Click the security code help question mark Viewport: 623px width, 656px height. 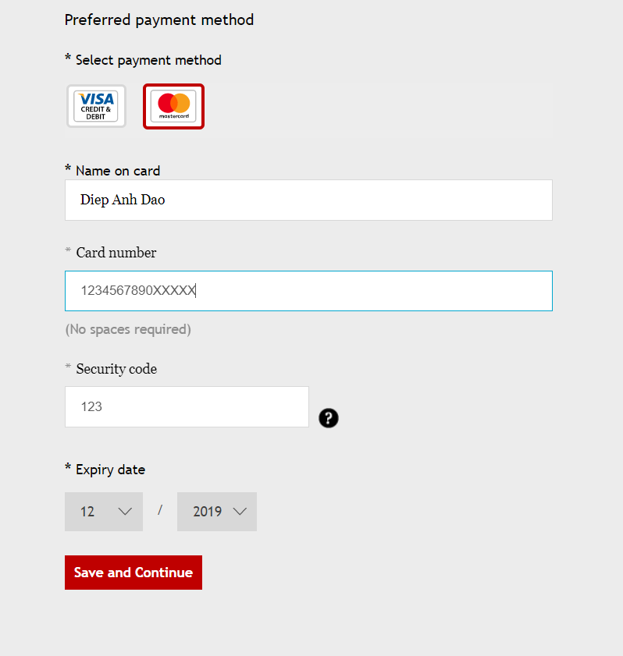pyautogui.click(x=329, y=418)
